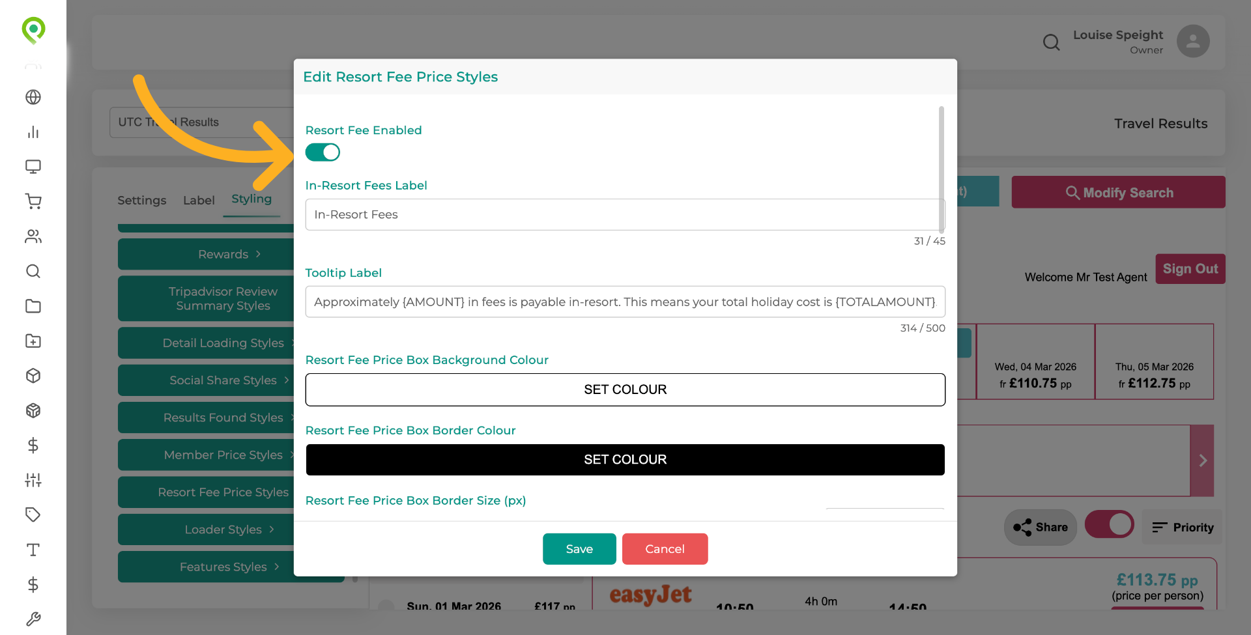This screenshot has height=635, width=1251.
Task: Select the price tag sidebar icon
Action: point(33,515)
